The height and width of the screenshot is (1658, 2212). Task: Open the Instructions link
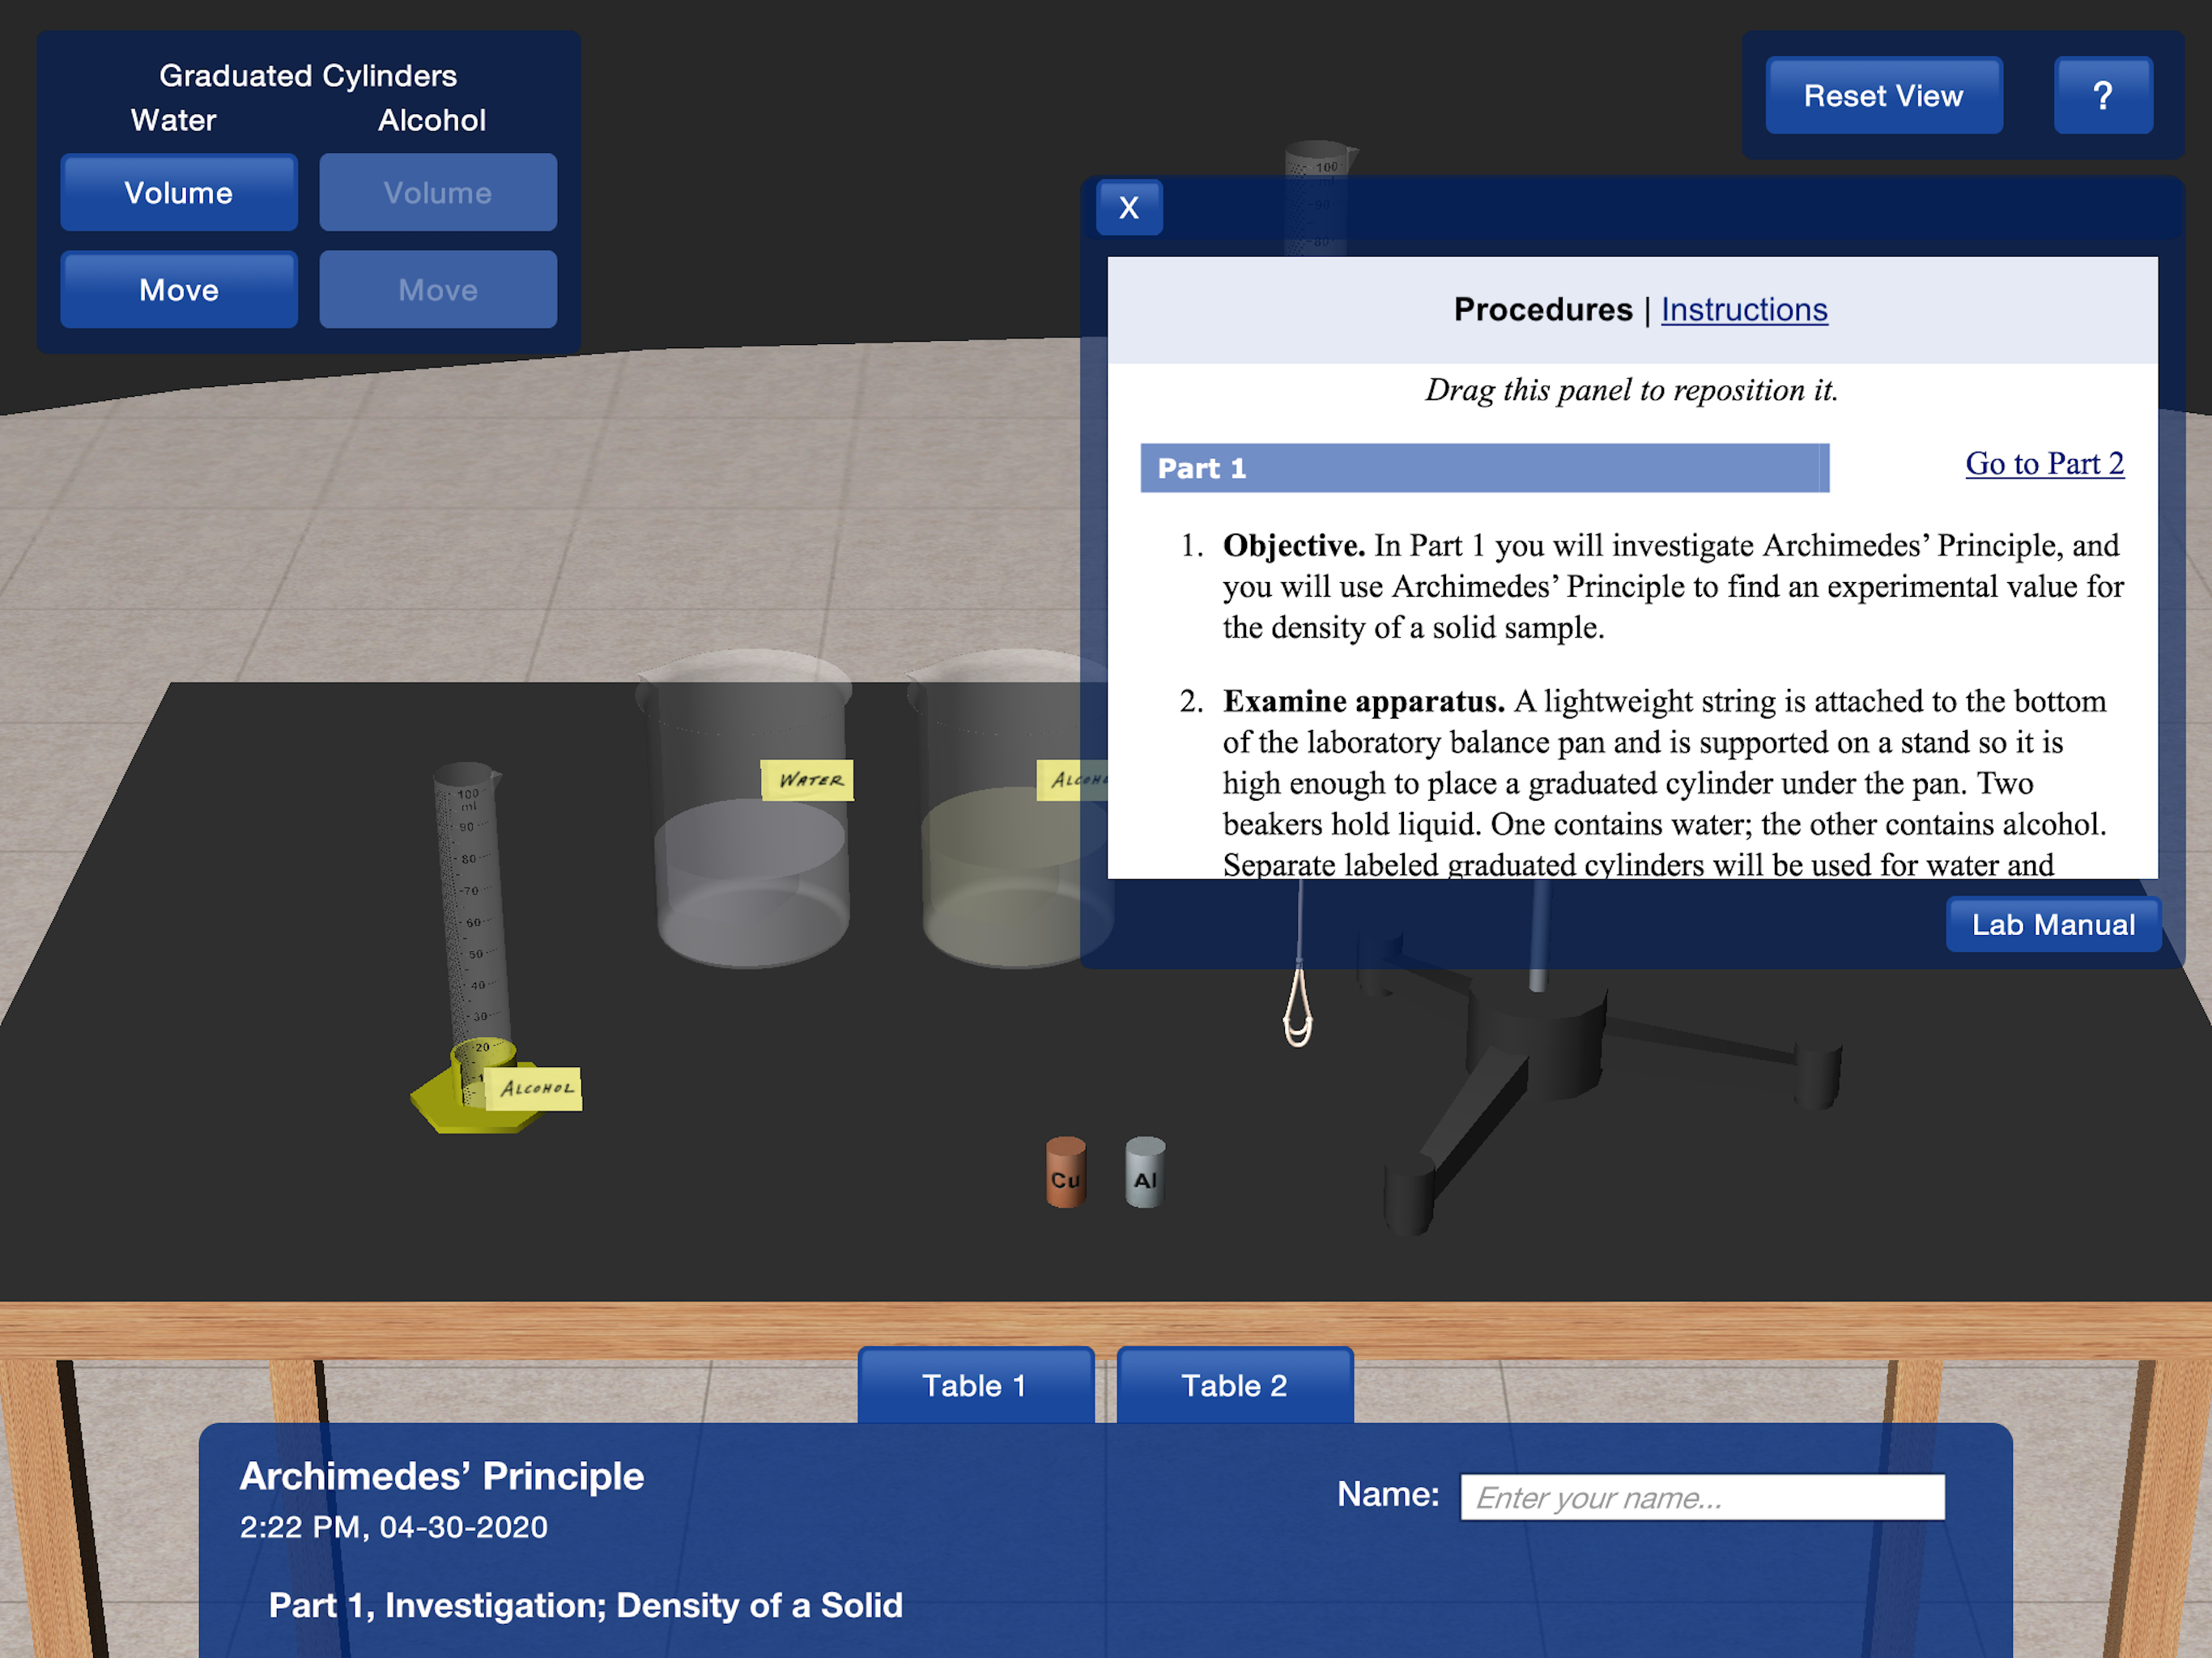1744,310
